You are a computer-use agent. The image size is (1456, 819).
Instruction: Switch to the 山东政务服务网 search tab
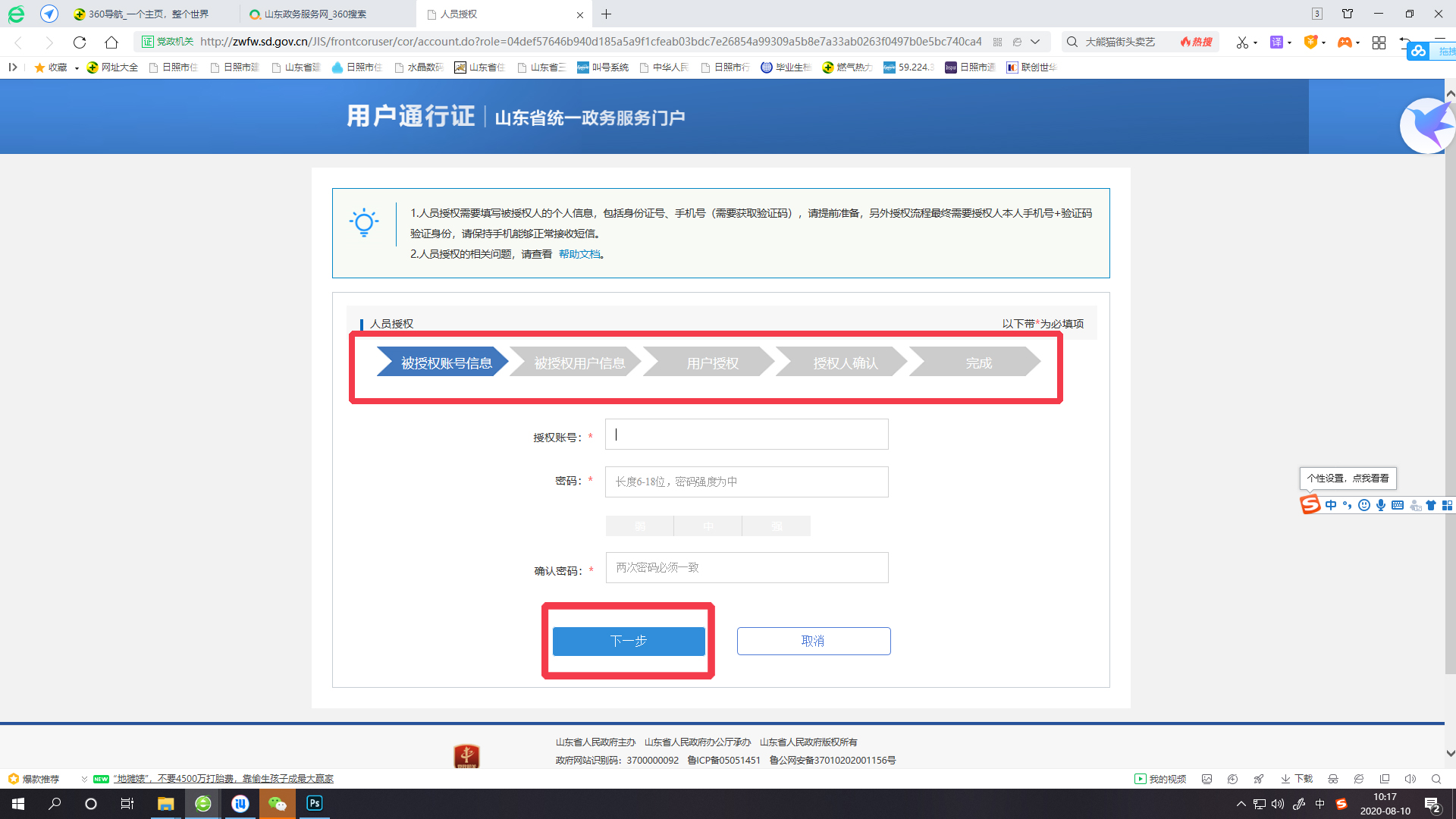pyautogui.click(x=318, y=14)
